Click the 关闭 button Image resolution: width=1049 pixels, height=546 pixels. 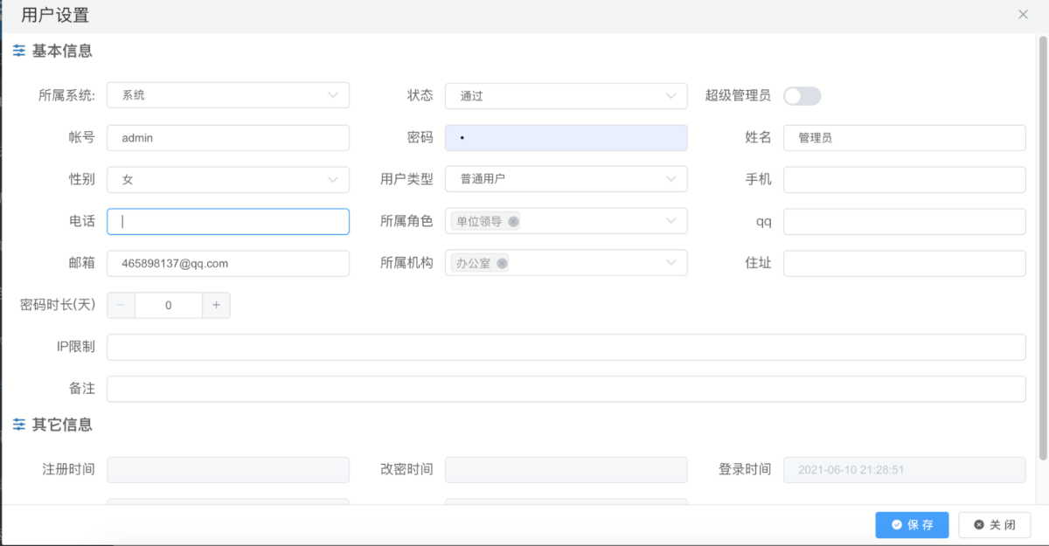tap(994, 525)
